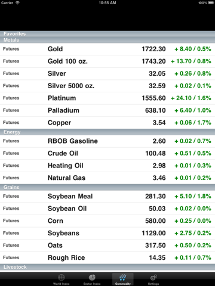Screen dimensions: 215x286
Task: Switch to Sector Index pie icon
Action: click(x=92, y=277)
